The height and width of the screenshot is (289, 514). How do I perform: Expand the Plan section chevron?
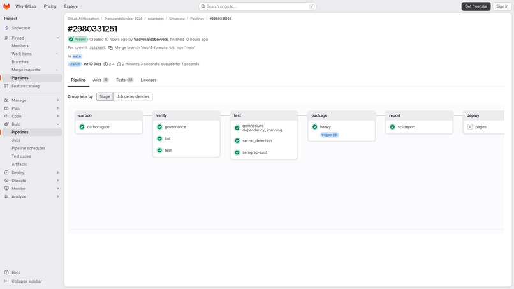point(57,108)
